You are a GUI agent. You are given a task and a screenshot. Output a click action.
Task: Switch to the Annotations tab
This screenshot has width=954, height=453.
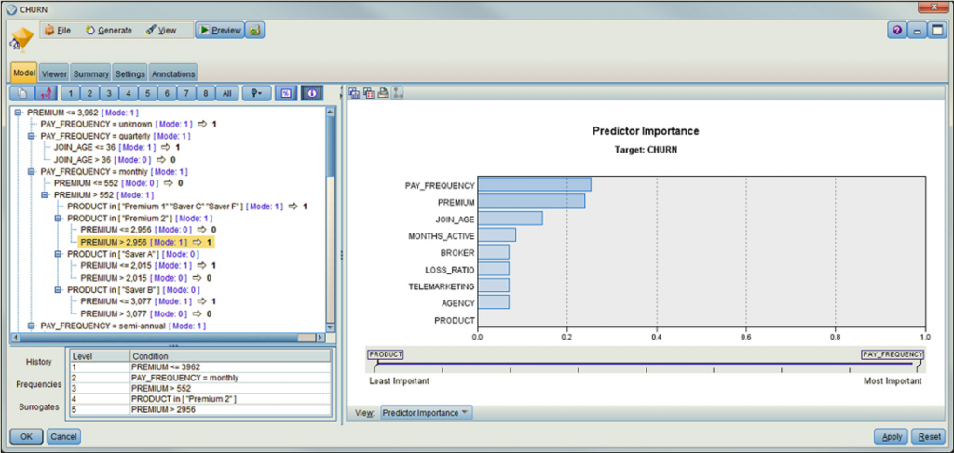173,73
